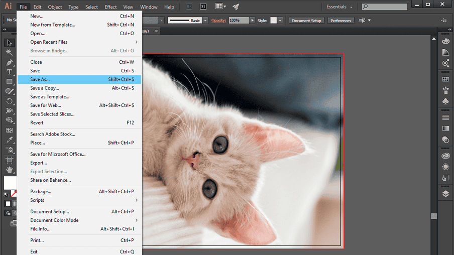Select the Magic Wand tool
The height and width of the screenshot is (255, 454).
(9, 53)
